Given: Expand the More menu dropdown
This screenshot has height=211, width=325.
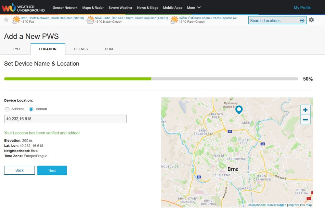Looking at the screenshot, I should coord(194,7).
